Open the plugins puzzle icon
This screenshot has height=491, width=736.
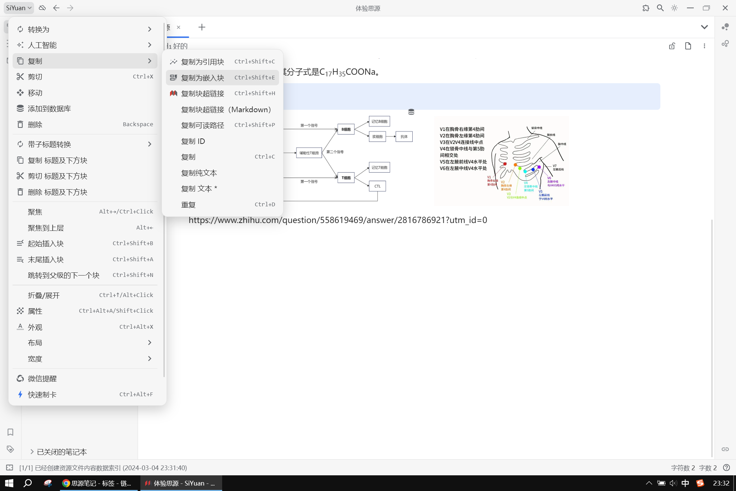646,8
